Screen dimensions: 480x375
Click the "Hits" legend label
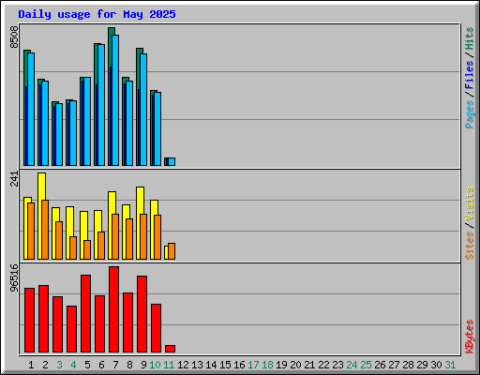point(469,38)
